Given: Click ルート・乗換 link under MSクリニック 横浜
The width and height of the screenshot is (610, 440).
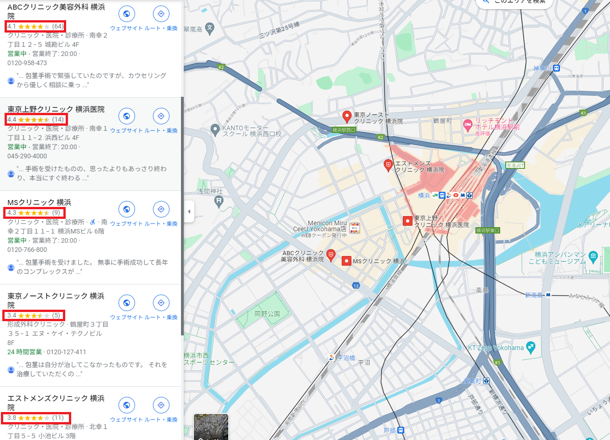Looking at the screenshot, I should coord(161,224).
